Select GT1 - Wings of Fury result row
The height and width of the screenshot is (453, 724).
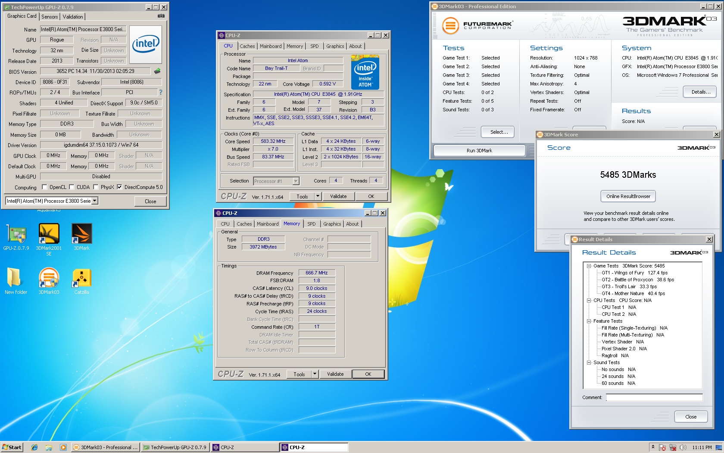(x=634, y=273)
